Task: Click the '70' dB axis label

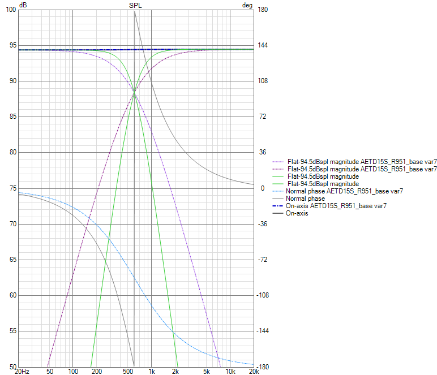Action: [13, 224]
